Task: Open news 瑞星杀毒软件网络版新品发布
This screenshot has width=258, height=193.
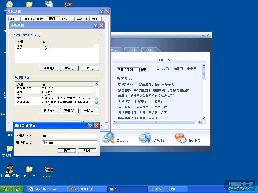Action: coord(146,96)
